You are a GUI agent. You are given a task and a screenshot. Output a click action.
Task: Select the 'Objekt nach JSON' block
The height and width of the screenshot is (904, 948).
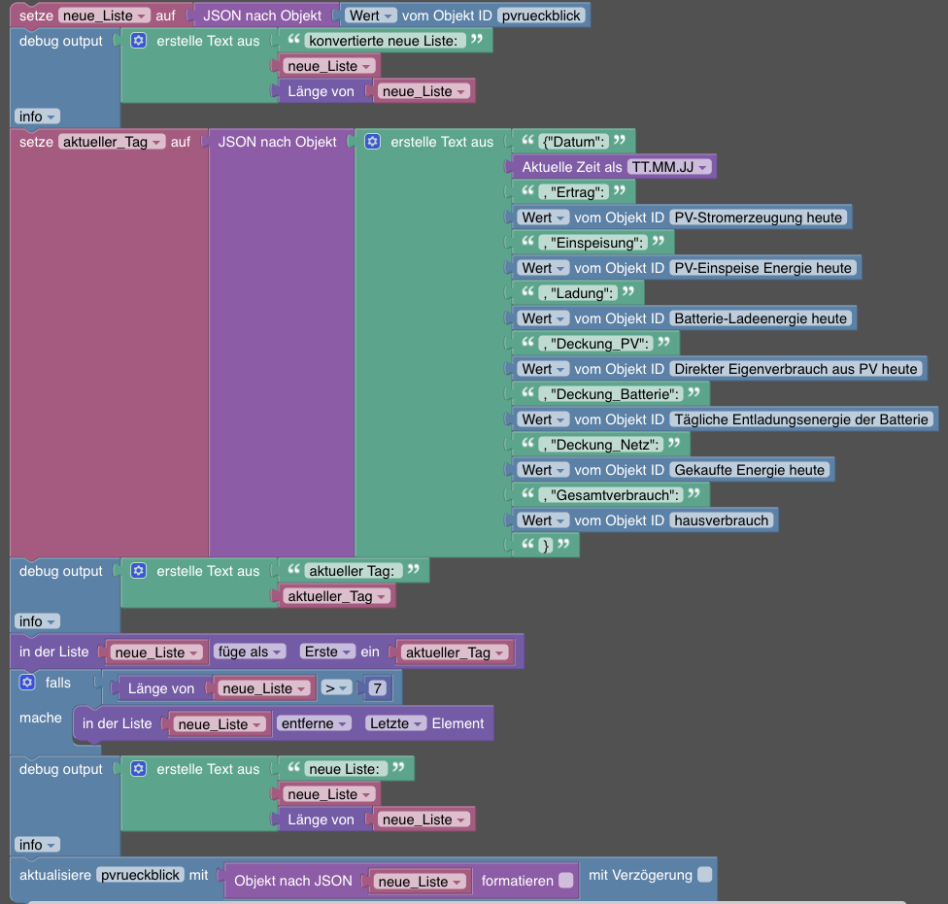pyautogui.click(x=292, y=881)
